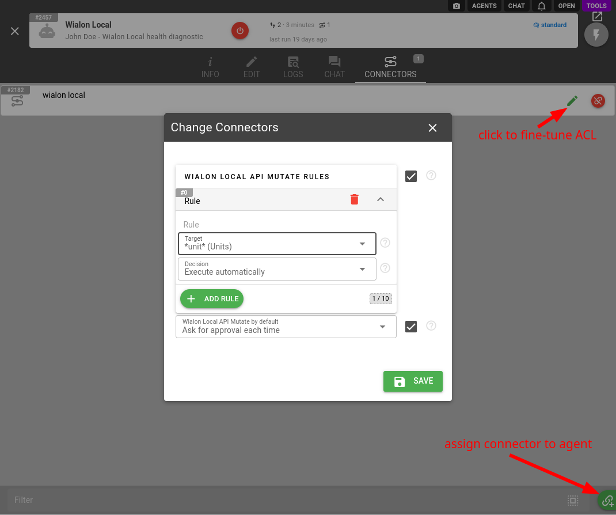Click the Wialon Local agent title
Viewport: 616px width, 515px height.
pyautogui.click(x=89, y=25)
